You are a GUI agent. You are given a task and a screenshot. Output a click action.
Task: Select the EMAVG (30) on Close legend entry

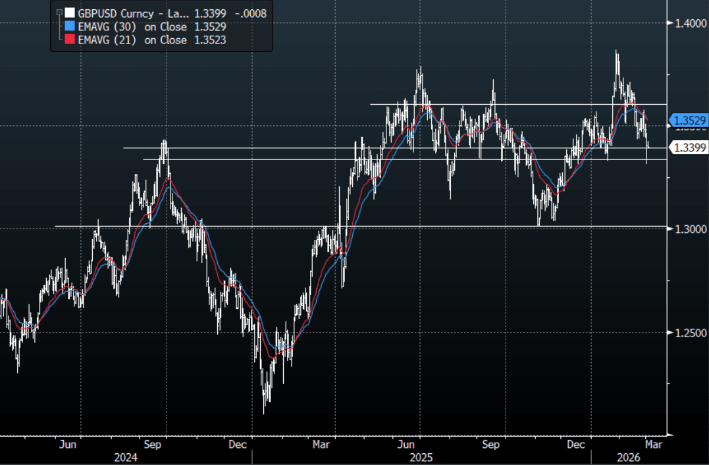[x=132, y=27]
